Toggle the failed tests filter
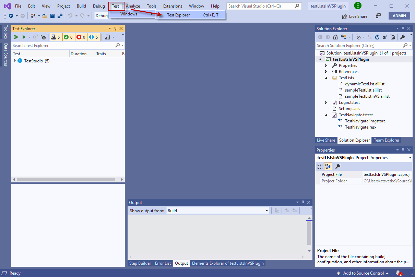 tap(81, 37)
